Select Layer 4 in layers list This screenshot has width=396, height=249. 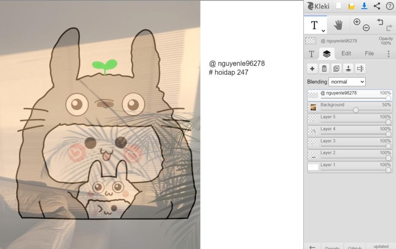[x=350, y=131]
